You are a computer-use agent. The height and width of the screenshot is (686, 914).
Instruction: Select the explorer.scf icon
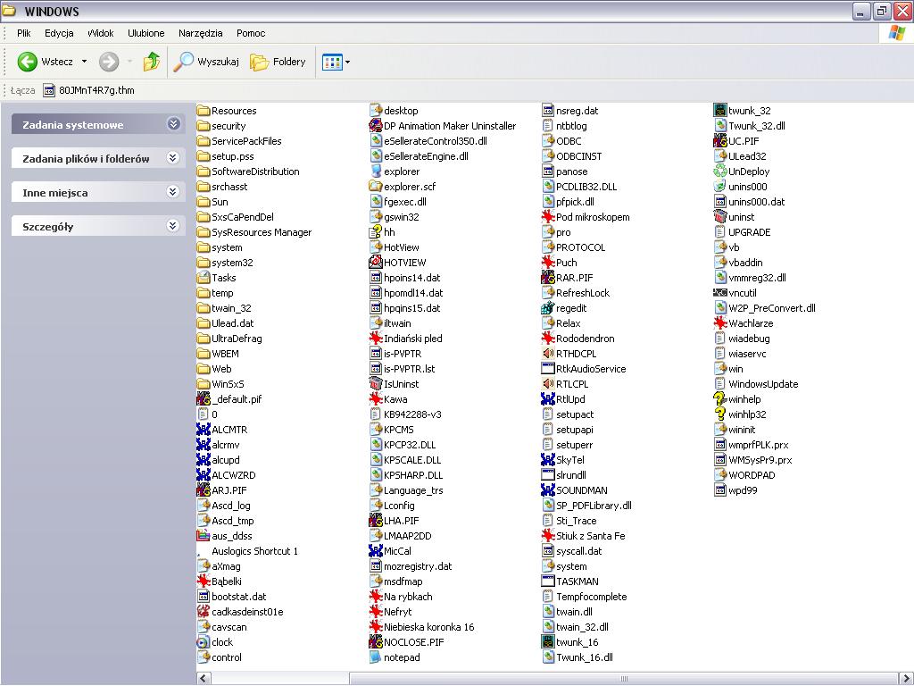coord(376,187)
